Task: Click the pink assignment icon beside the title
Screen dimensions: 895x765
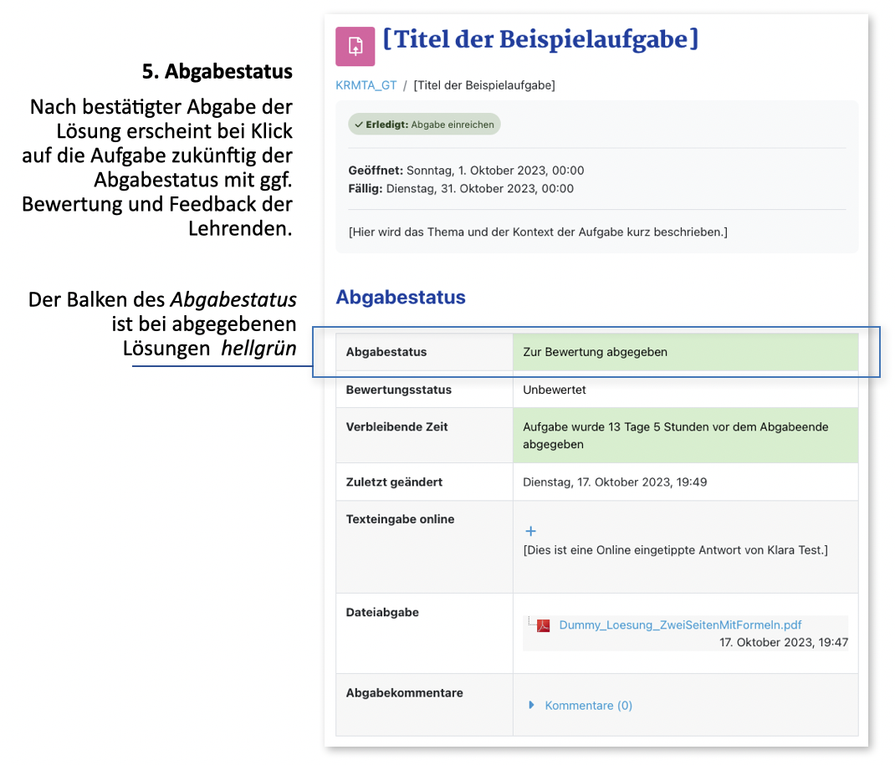Action: (355, 46)
